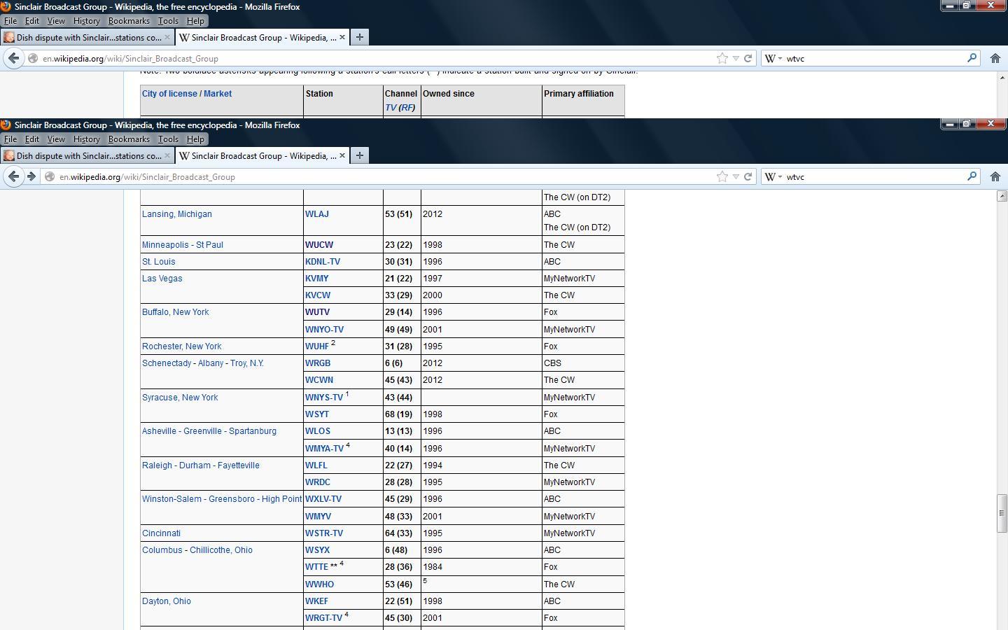Show the address history dropdown in the front window
The height and width of the screenshot is (630, 1008).
[736, 176]
